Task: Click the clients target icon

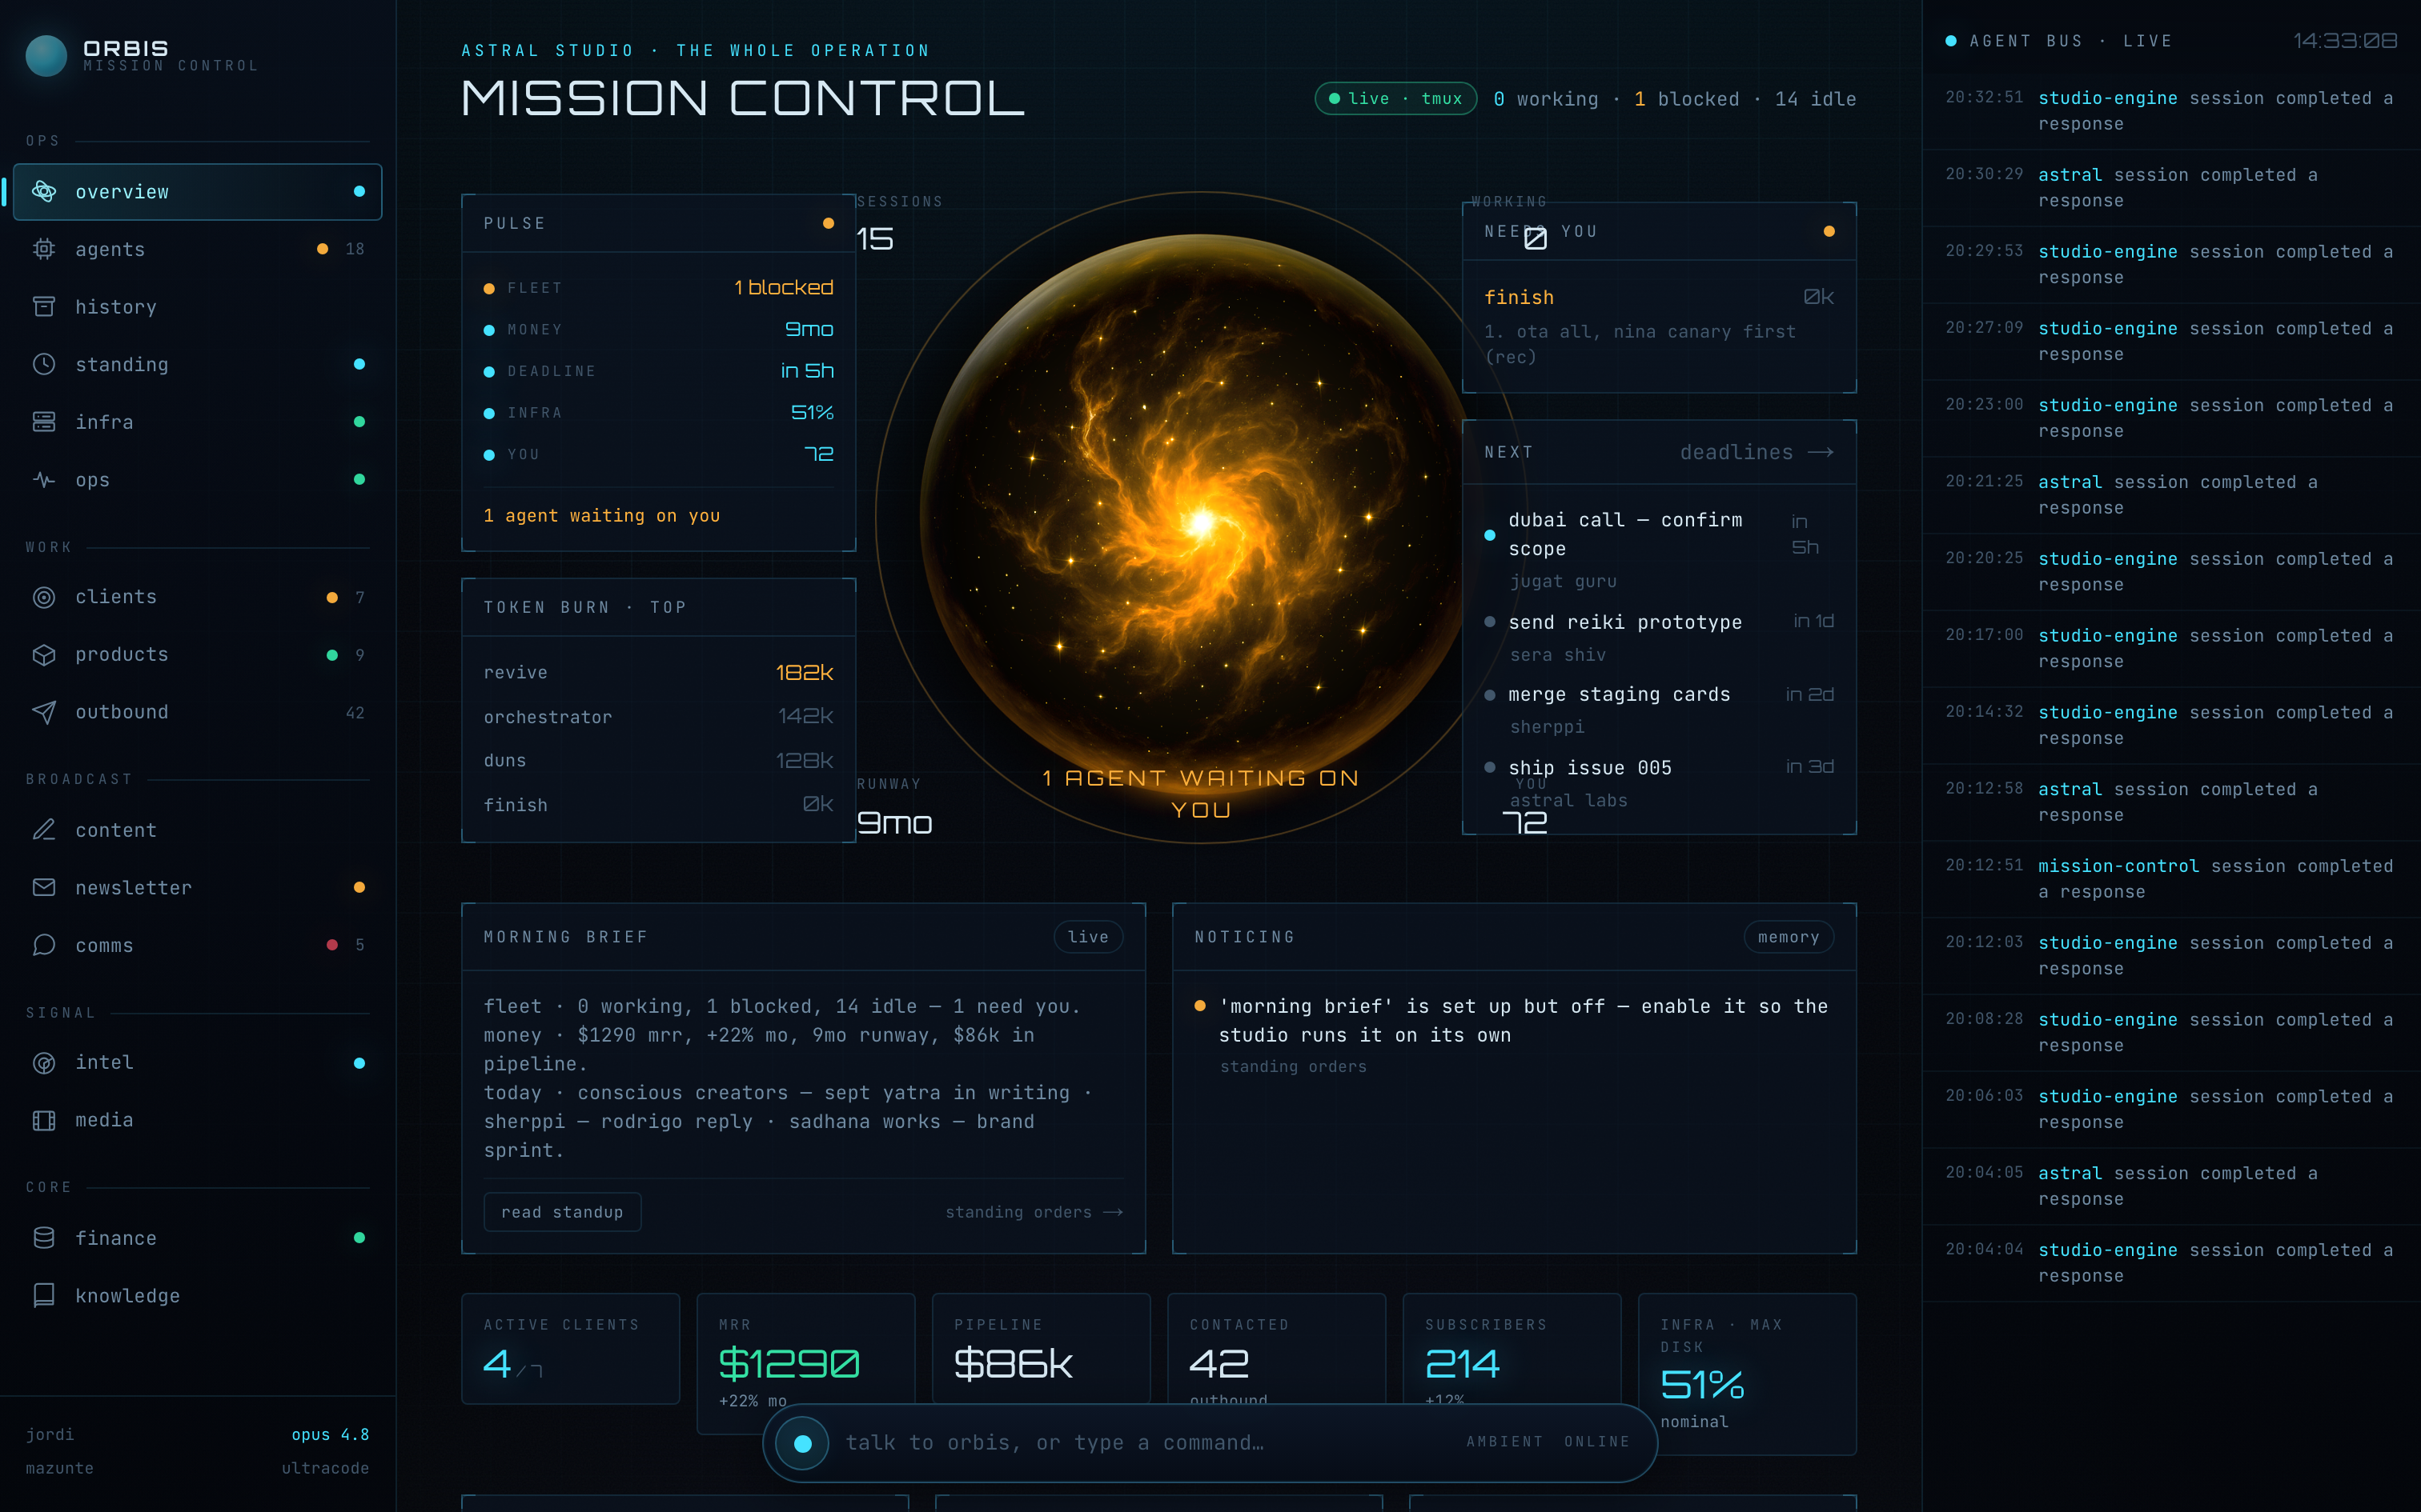Action: pos(44,597)
